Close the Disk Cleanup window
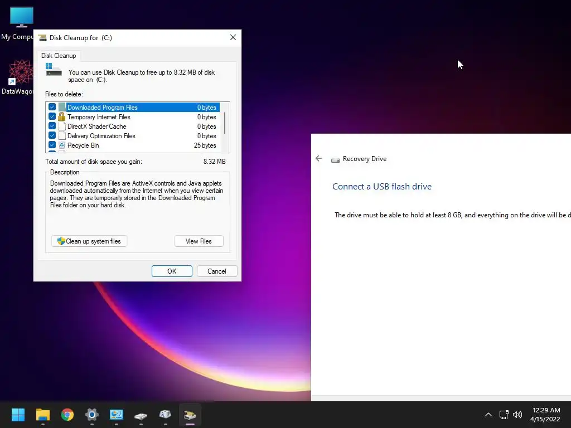 point(233,37)
